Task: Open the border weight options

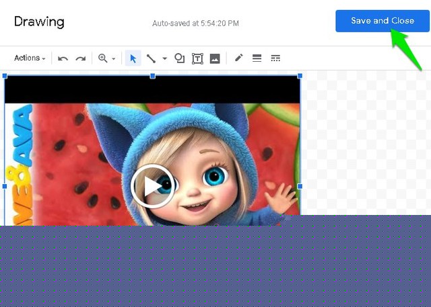Action: coord(257,58)
